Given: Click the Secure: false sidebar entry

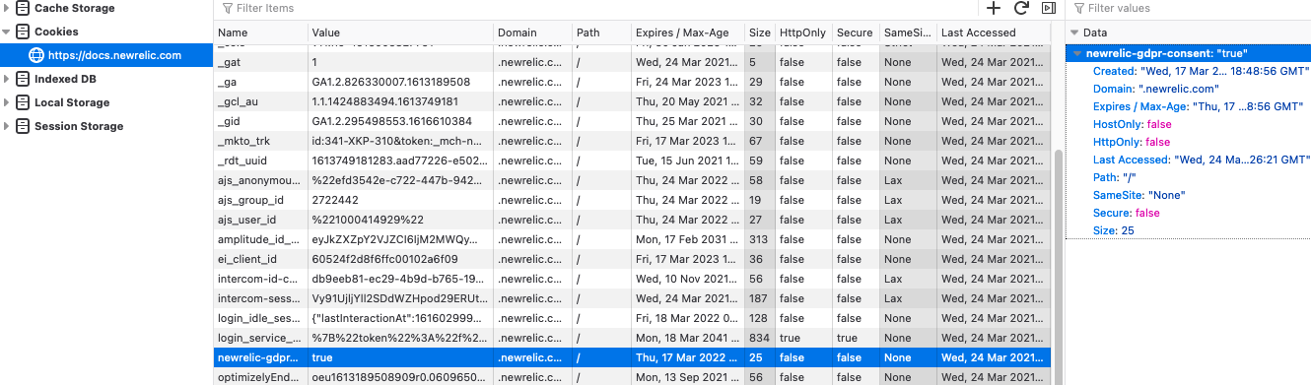Looking at the screenshot, I should pyautogui.click(x=1126, y=213).
